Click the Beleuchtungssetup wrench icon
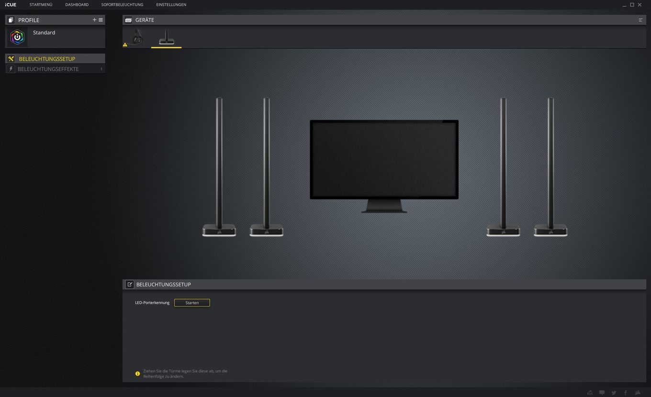 (x=11, y=59)
